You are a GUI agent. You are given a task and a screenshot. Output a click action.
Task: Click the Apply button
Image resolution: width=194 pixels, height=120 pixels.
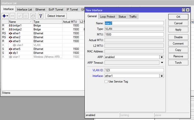coord(178,30)
